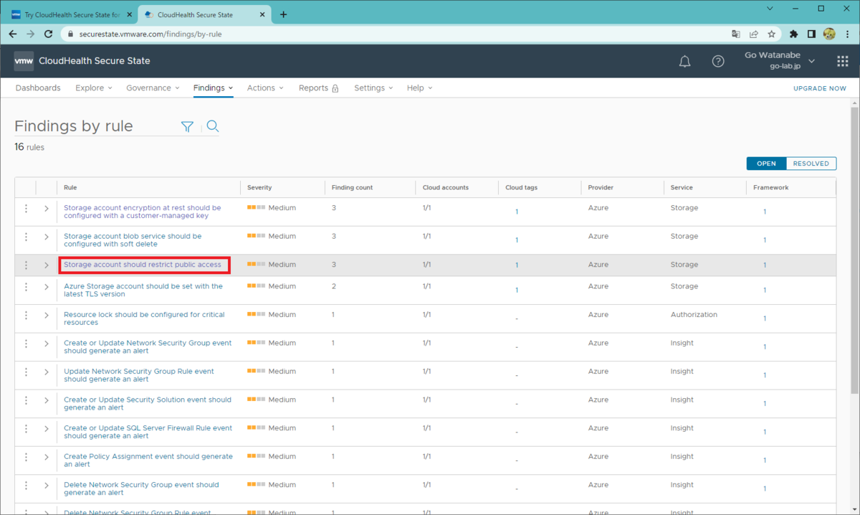The height and width of the screenshot is (515, 860).
Task: Open row menu for the Resource lock rule
Action: 26,315
